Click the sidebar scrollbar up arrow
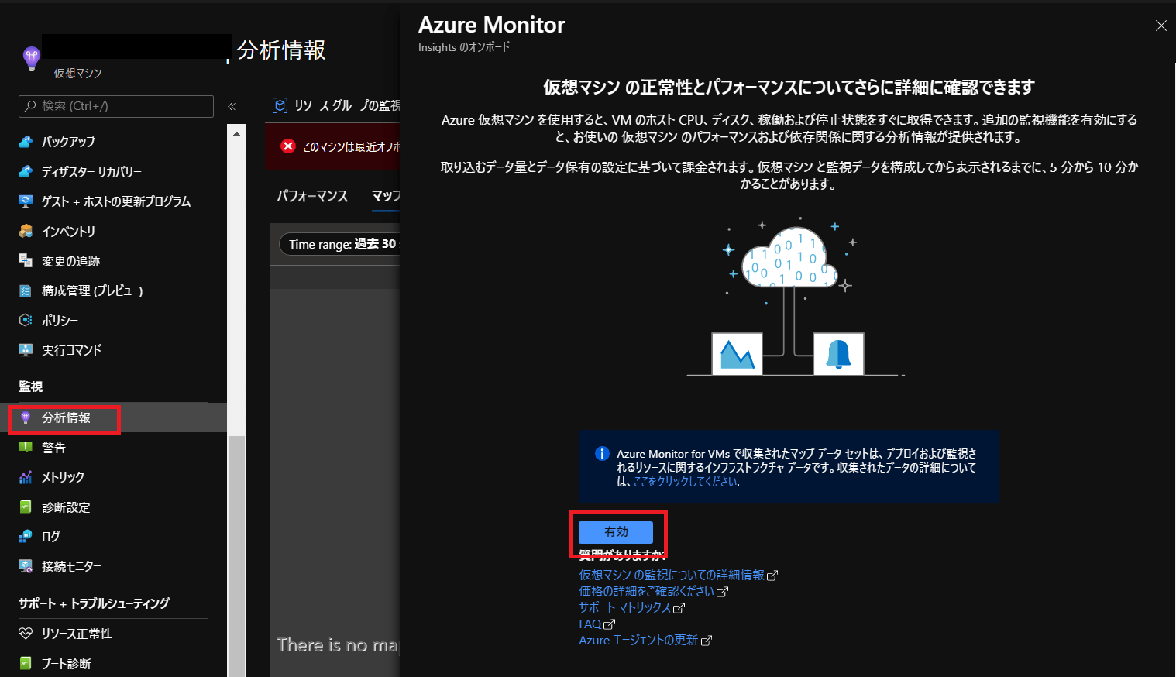The width and height of the screenshot is (1176, 677). tap(236, 134)
